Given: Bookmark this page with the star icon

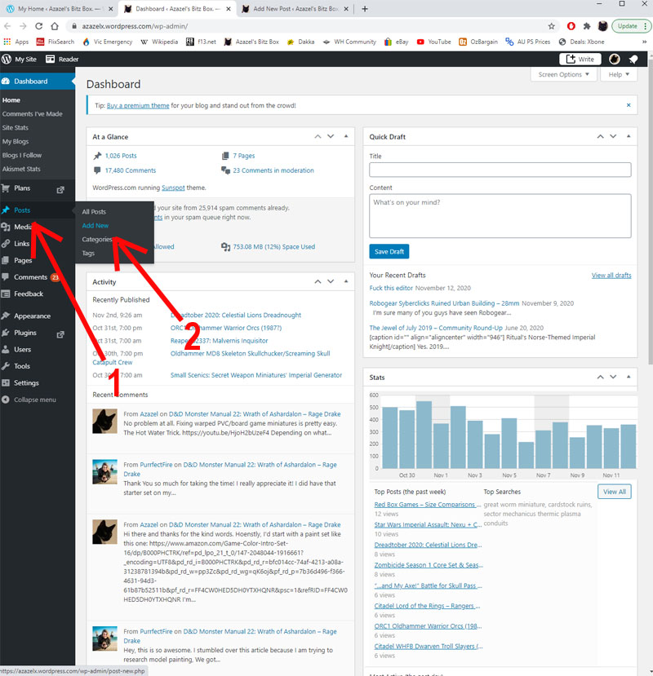Looking at the screenshot, I should pos(552,26).
